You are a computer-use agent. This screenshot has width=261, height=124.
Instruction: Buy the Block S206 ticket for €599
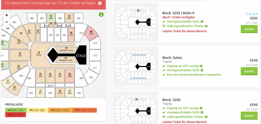[x=249, y=116]
